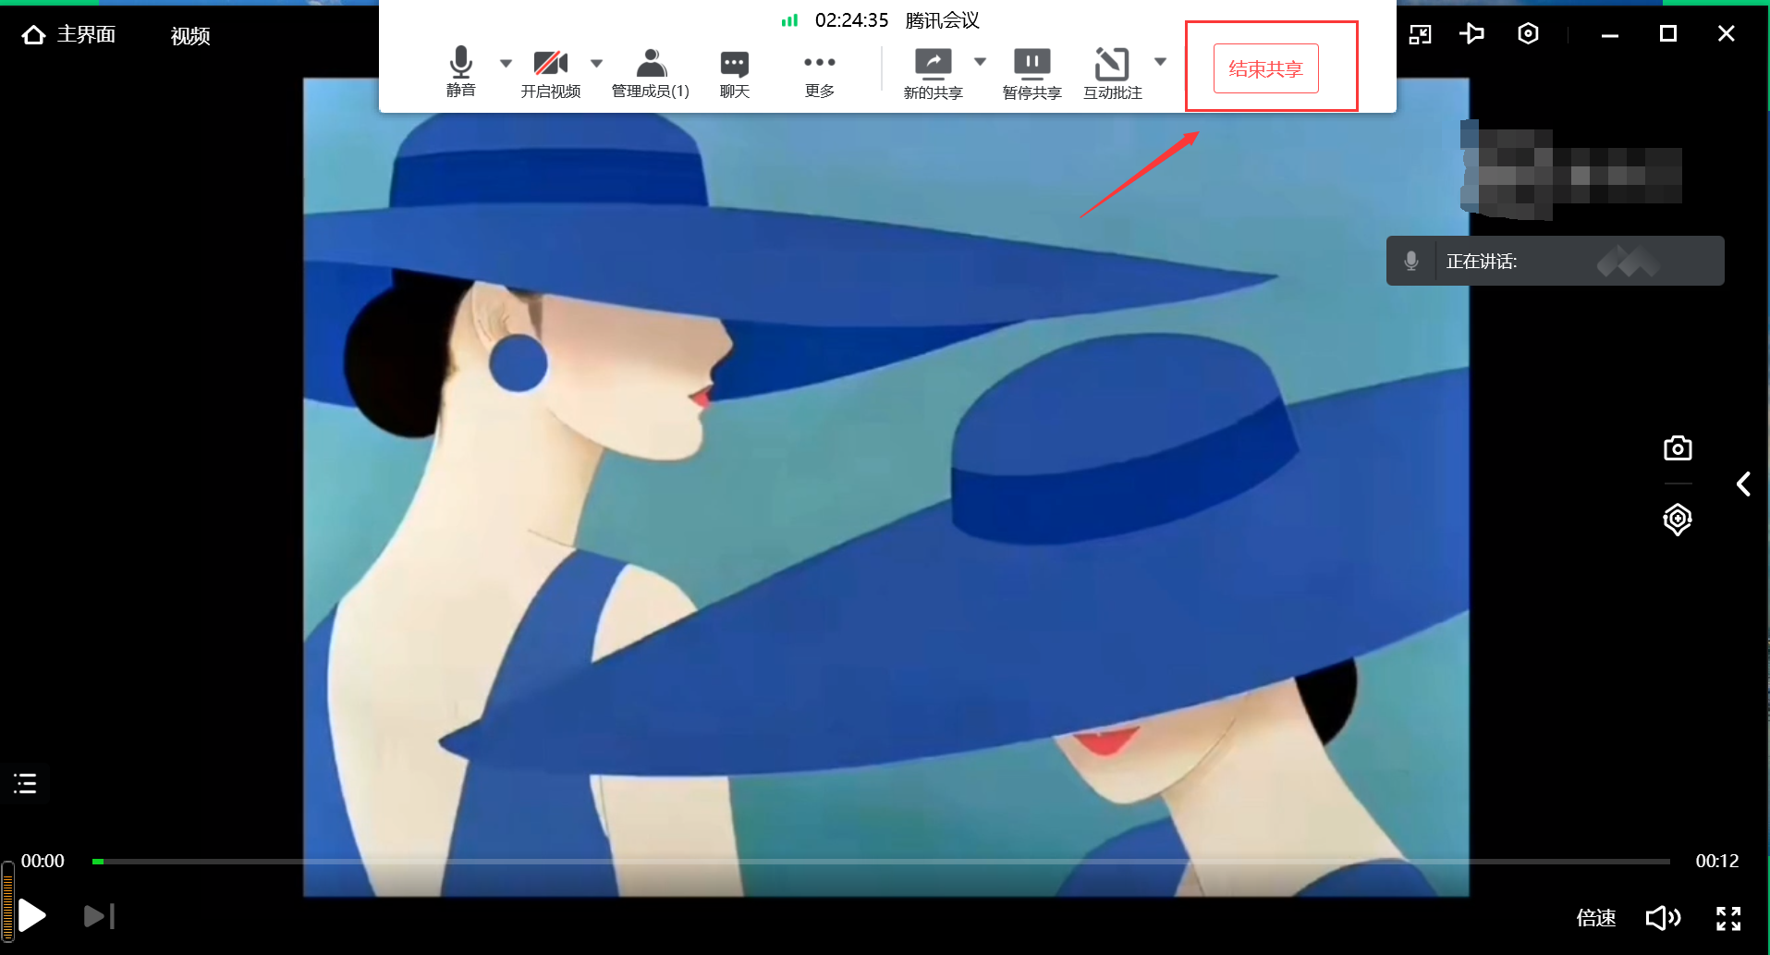Click the total duration 00:12 label
The image size is (1770, 955).
pyautogui.click(x=1717, y=861)
